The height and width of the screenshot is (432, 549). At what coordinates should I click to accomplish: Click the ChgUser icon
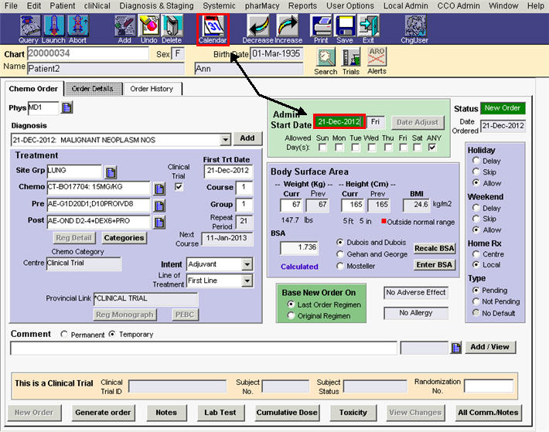[415, 26]
